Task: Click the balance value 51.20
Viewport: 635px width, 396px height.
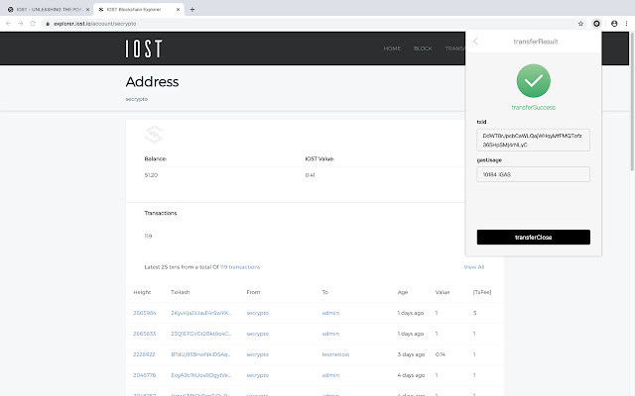Action: click(151, 175)
